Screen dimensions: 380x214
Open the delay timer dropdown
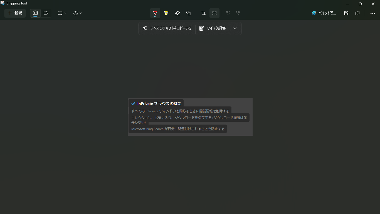[x=78, y=13]
